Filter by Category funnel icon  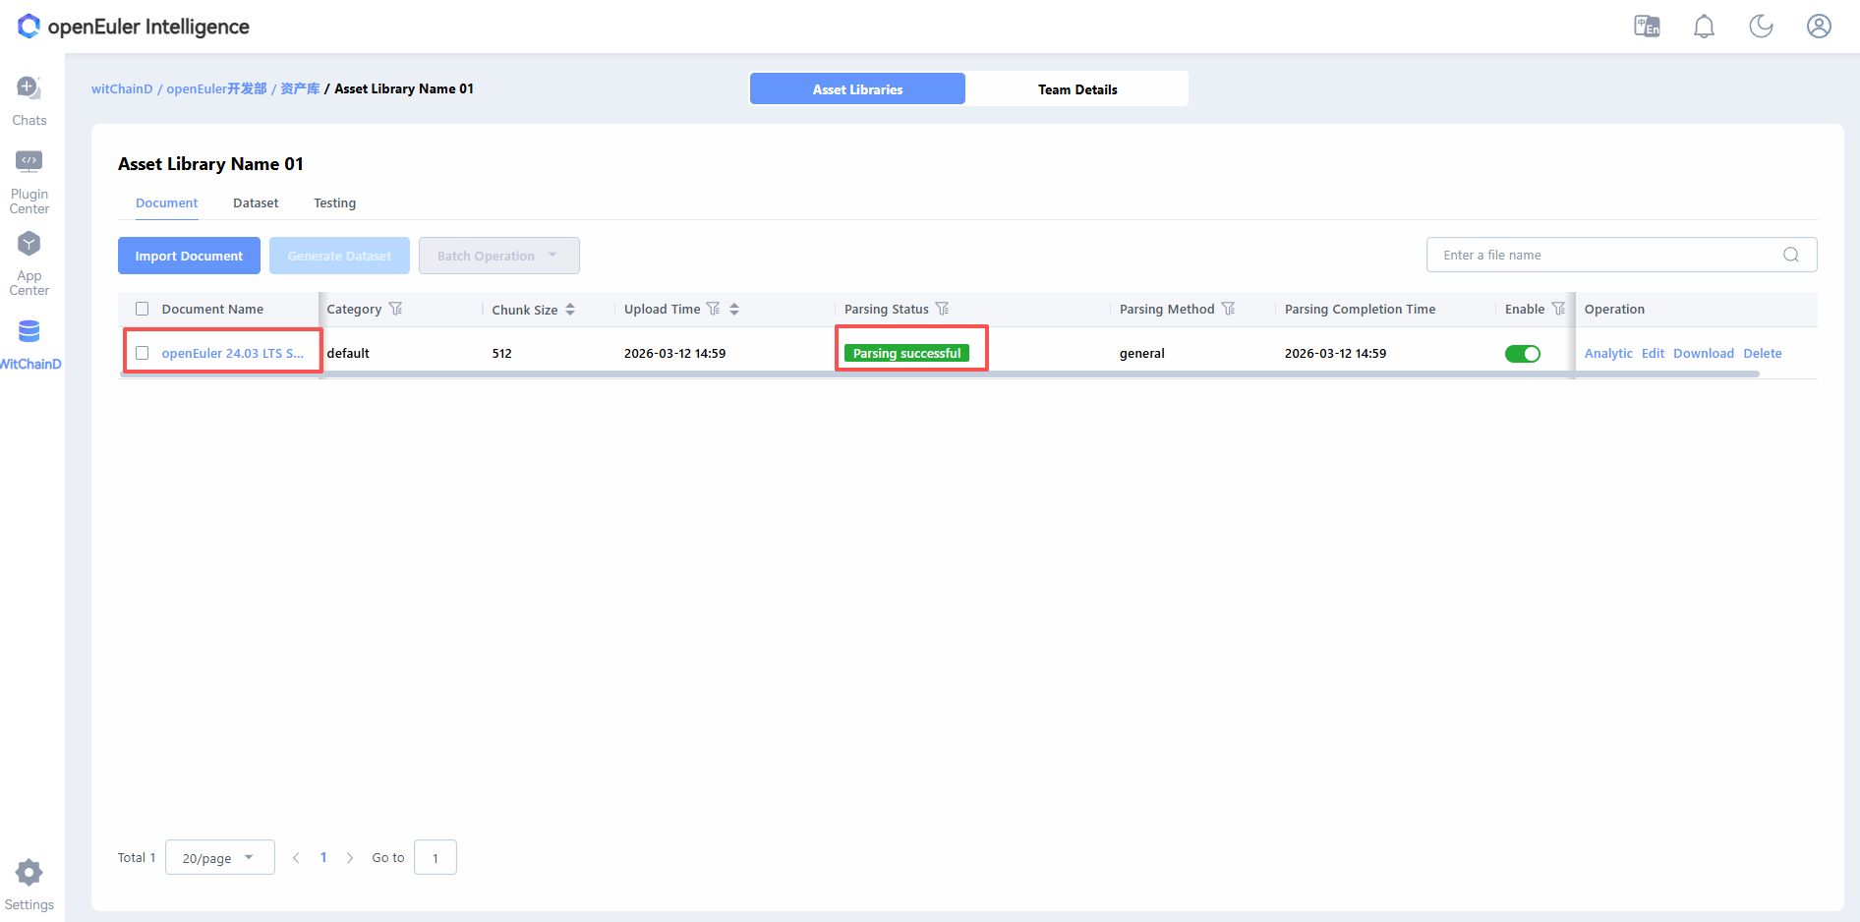pos(395,309)
